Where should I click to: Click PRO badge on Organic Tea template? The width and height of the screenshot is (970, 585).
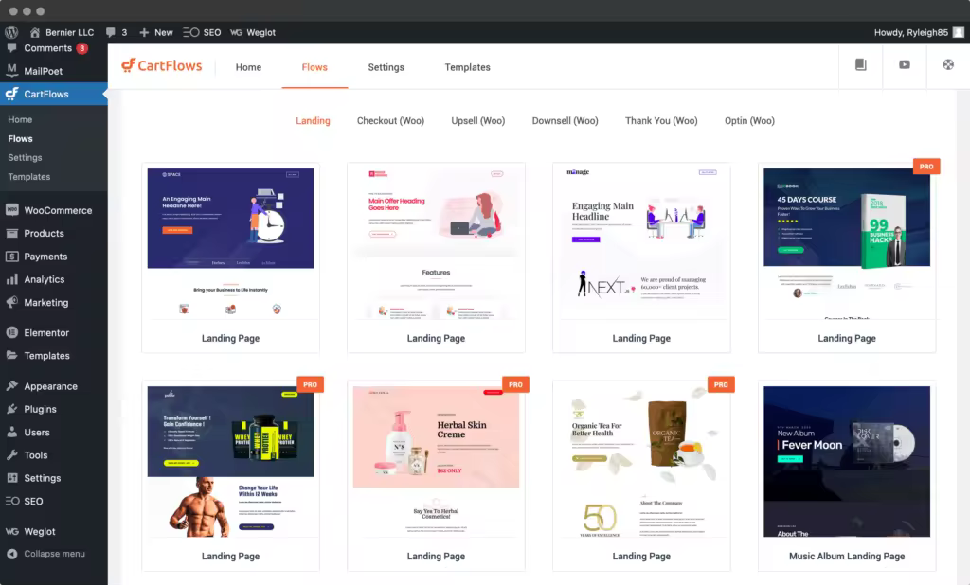tap(721, 384)
